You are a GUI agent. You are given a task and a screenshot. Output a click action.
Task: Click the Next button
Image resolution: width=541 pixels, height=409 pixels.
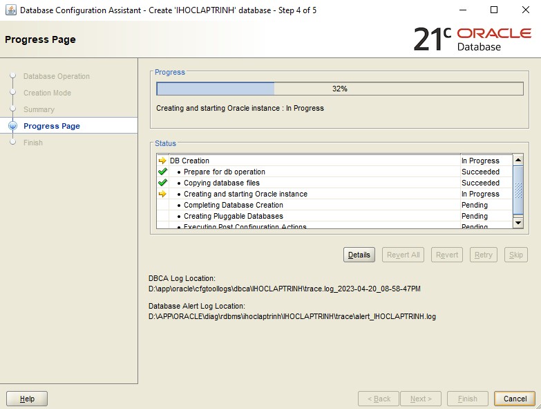click(x=421, y=399)
